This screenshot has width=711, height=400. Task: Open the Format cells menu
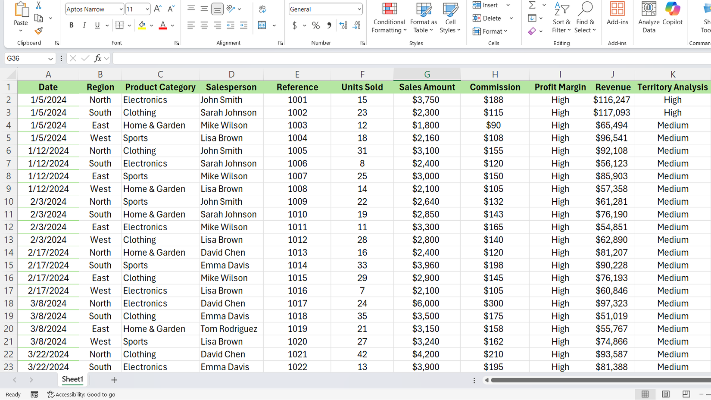(x=490, y=31)
